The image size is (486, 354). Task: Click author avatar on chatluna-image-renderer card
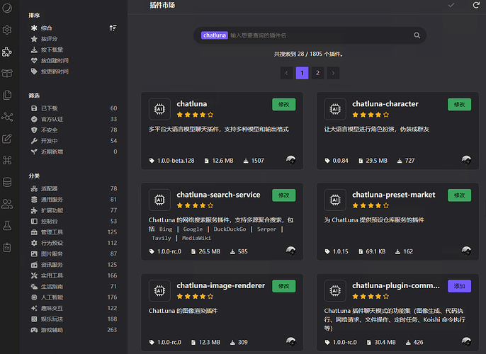[x=290, y=342]
